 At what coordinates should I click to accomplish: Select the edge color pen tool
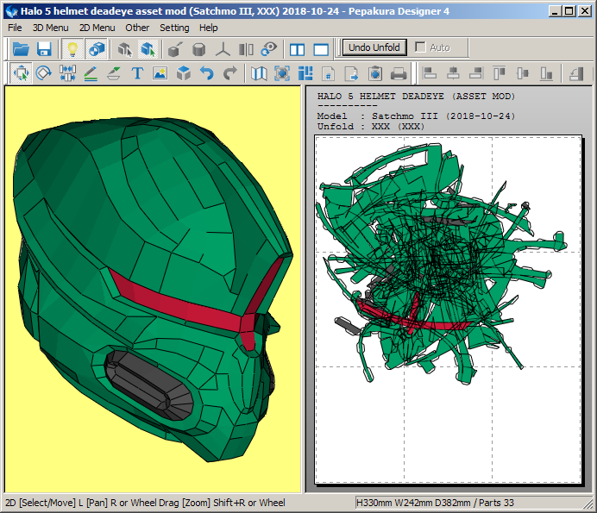click(114, 72)
